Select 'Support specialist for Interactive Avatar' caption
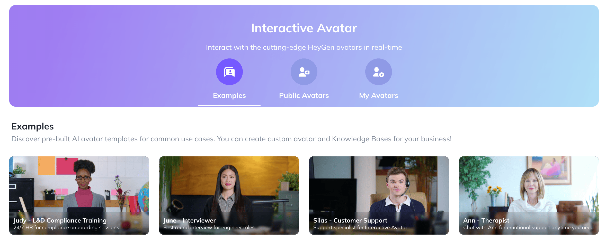 coord(360,227)
